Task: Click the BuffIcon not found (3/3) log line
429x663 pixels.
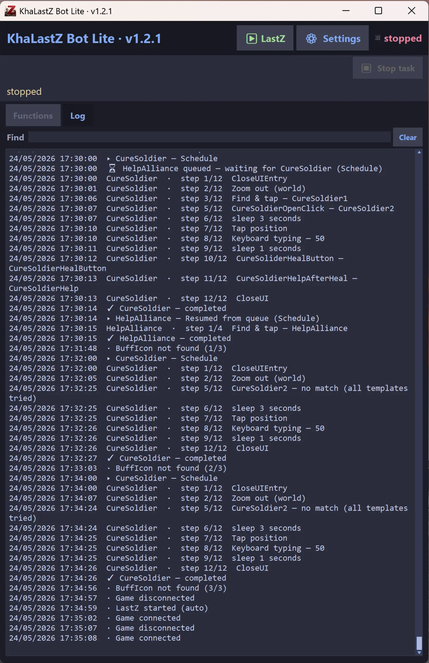Action: [118, 588]
